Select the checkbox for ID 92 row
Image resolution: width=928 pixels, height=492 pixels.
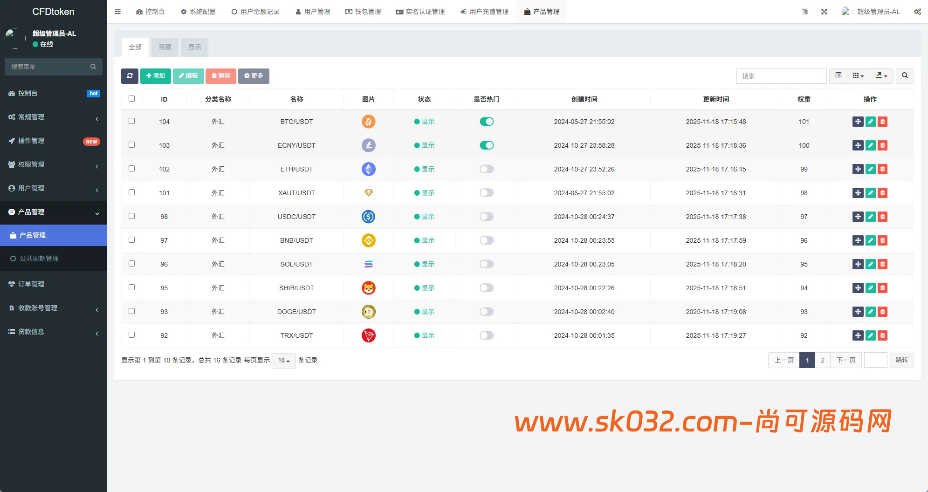pyautogui.click(x=131, y=335)
